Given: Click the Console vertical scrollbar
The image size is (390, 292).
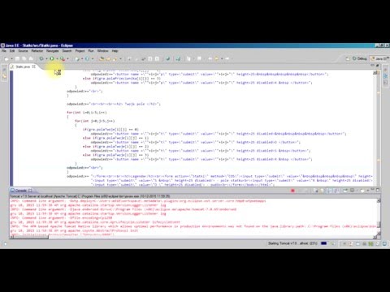Looking at the screenshot, I should pyautogui.click(x=379, y=217).
